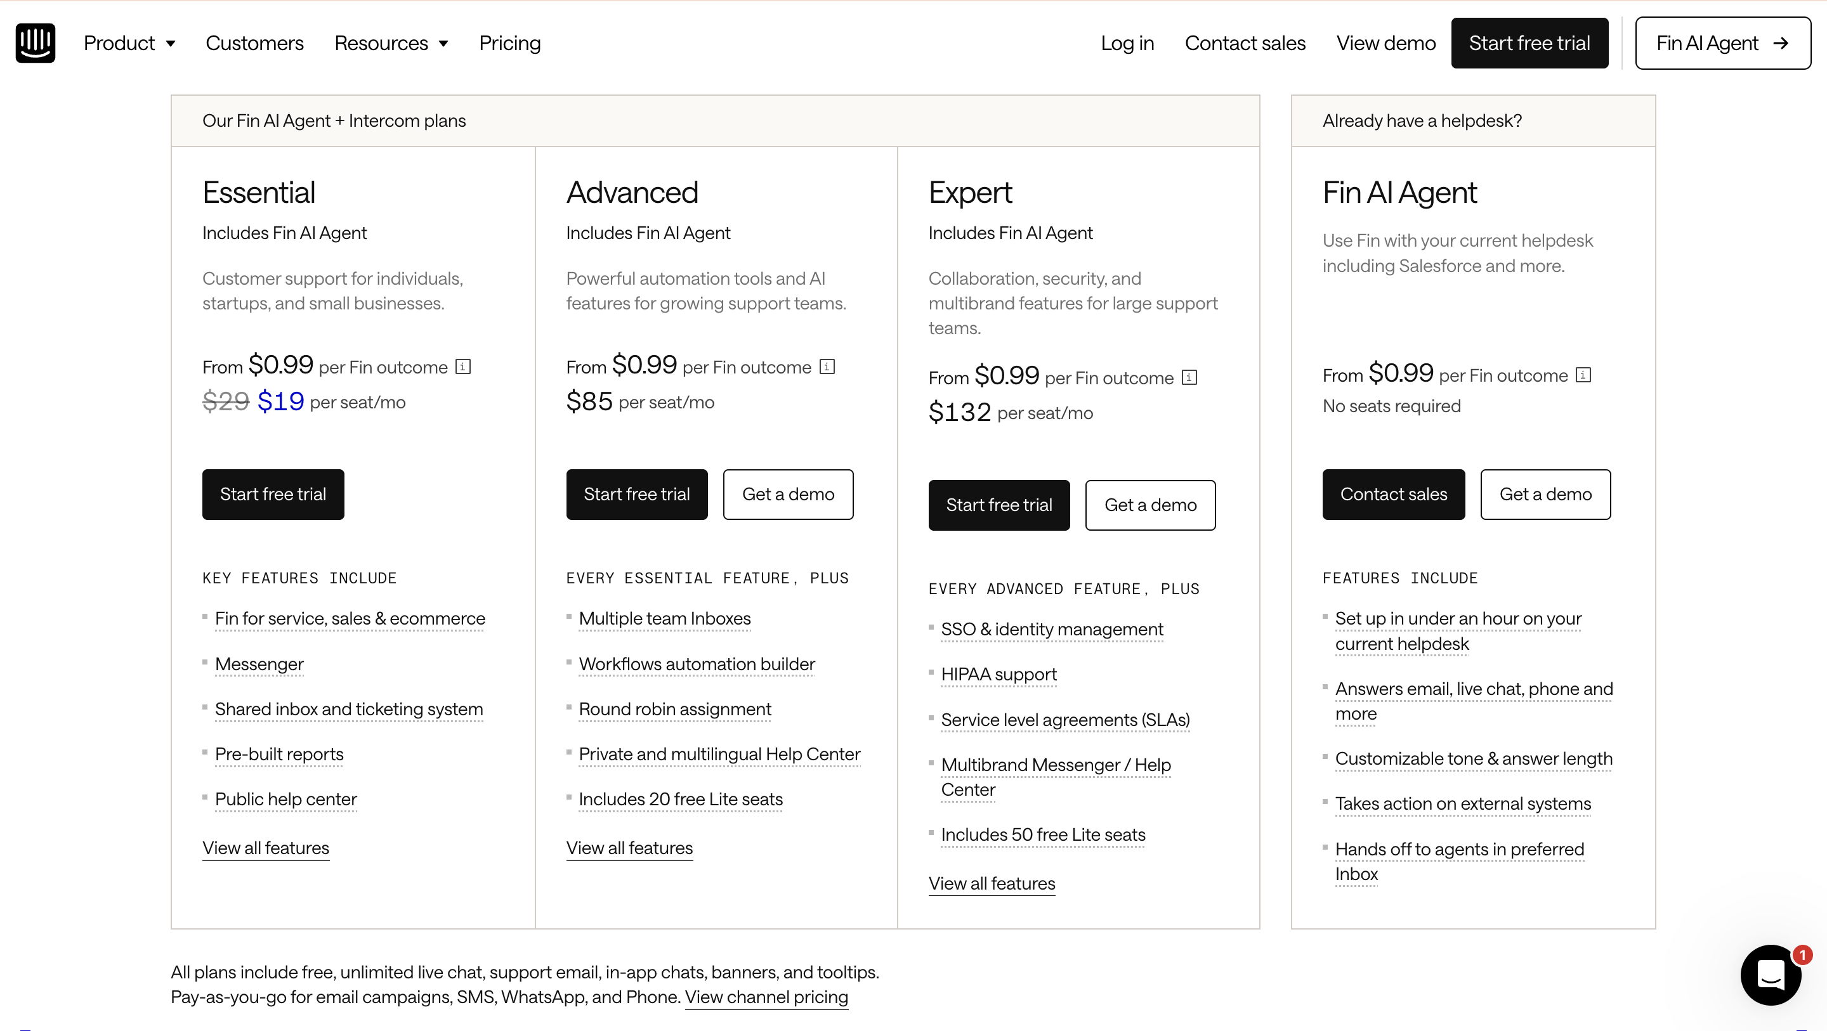View all features of Expert plan
Viewport: 1827px width, 1031px height.
pos(992,883)
